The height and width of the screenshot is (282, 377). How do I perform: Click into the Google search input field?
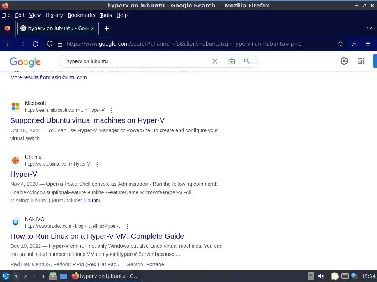[x=137, y=61]
